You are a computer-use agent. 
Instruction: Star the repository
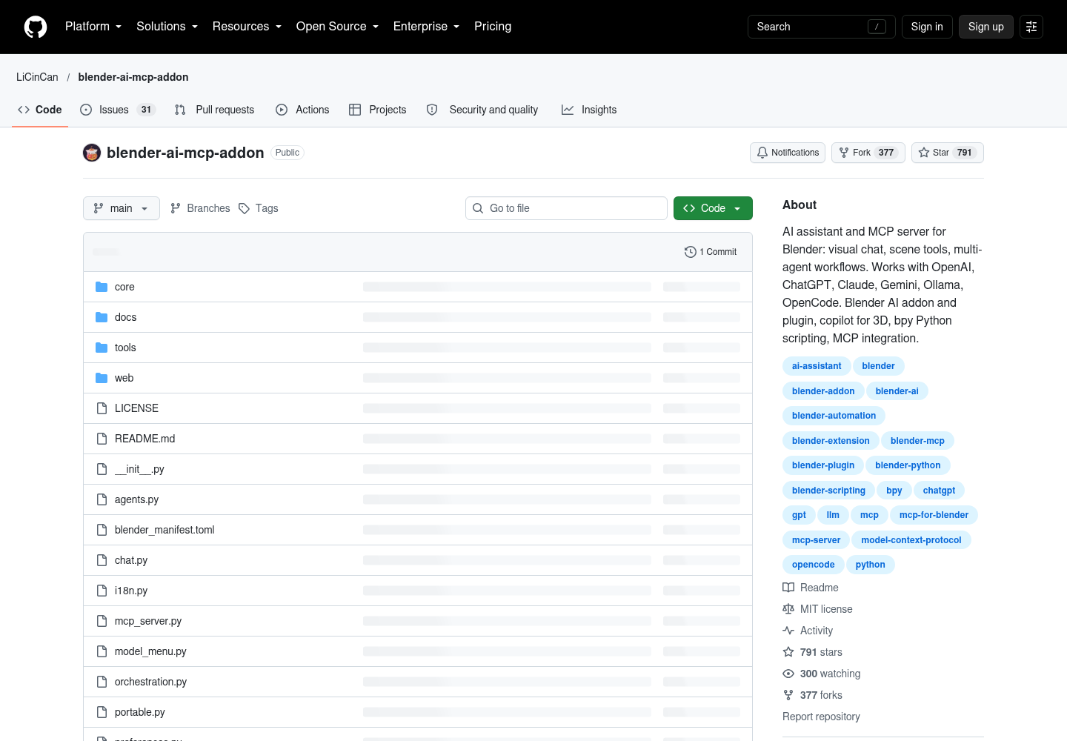pos(948,153)
